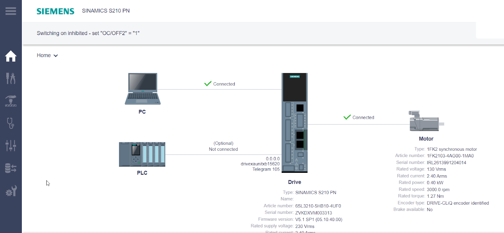Open the control panel jog icon
Image resolution: width=504 pixels, height=233 pixels.
11,101
